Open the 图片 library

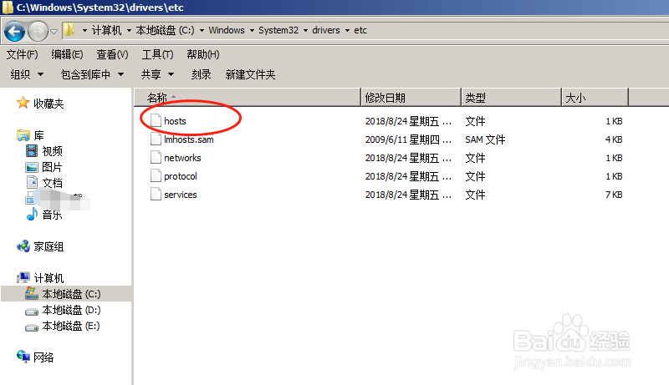tap(52, 167)
